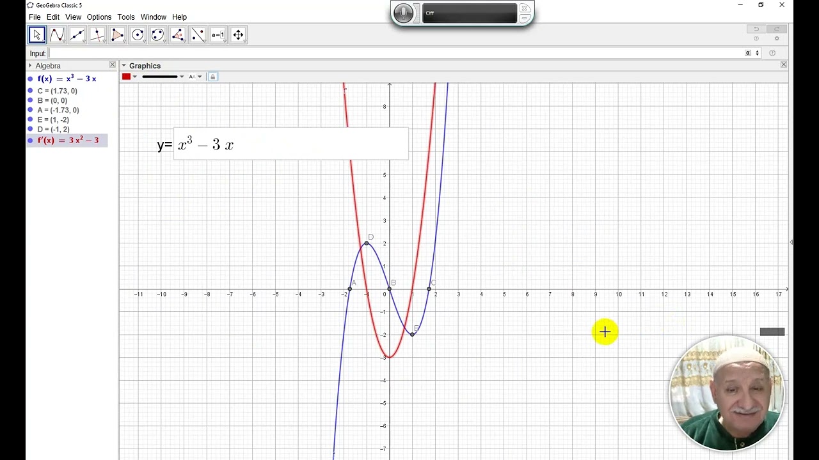Screen dimensions: 819x460
Task: Open toolbar help question mark icon
Action: pyautogui.click(x=756, y=39)
